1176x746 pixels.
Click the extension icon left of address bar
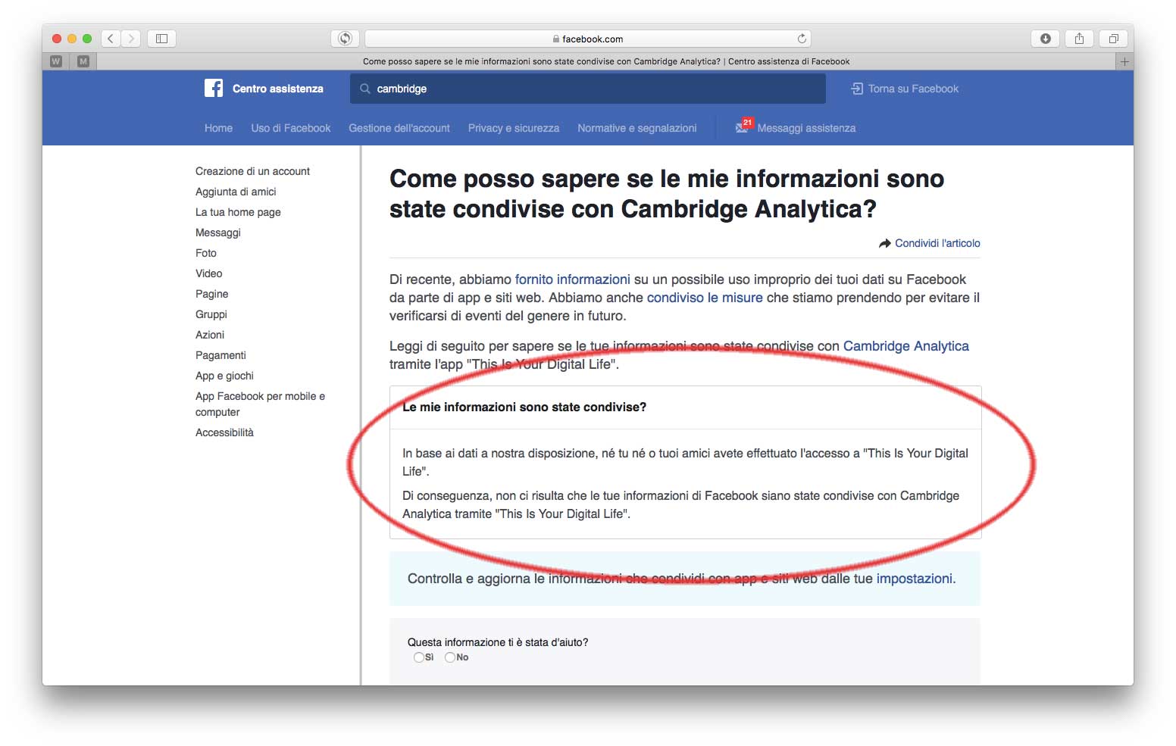click(x=346, y=39)
